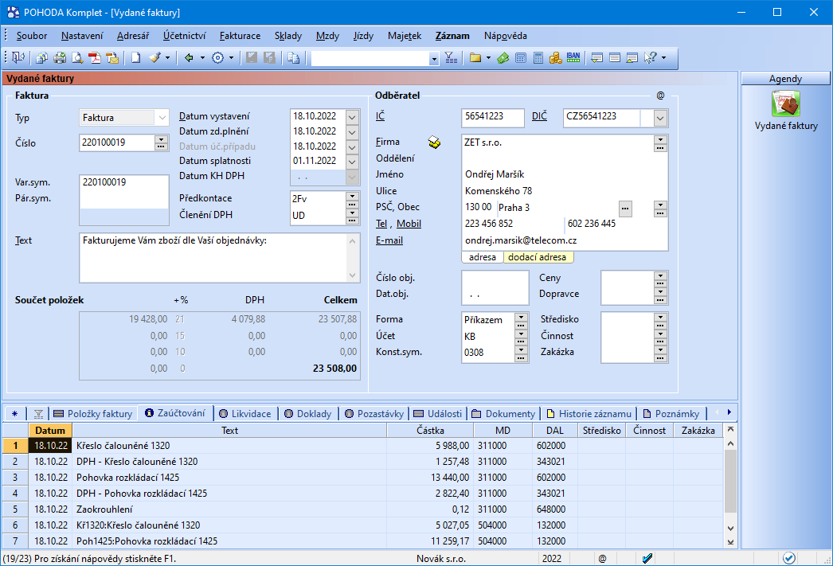Click the gold coins toolbar icon
Image resolution: width=833 pixels, height=566 pixels.
click(556, 58)
